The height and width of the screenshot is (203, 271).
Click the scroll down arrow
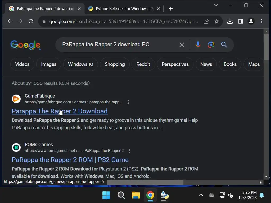[x=266, y=177]
